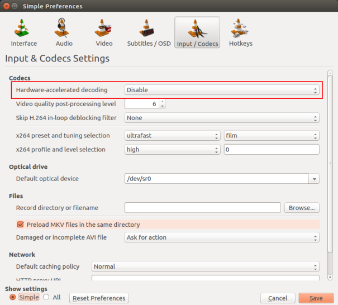This screenshot has height=305, width=338.
Task: Select the All show settings radio button
Action: pos(46,297)
